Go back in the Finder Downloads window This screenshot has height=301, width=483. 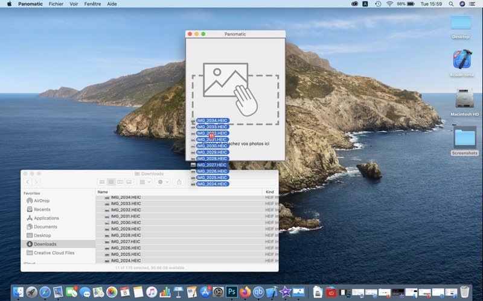(x=27, y=182)
